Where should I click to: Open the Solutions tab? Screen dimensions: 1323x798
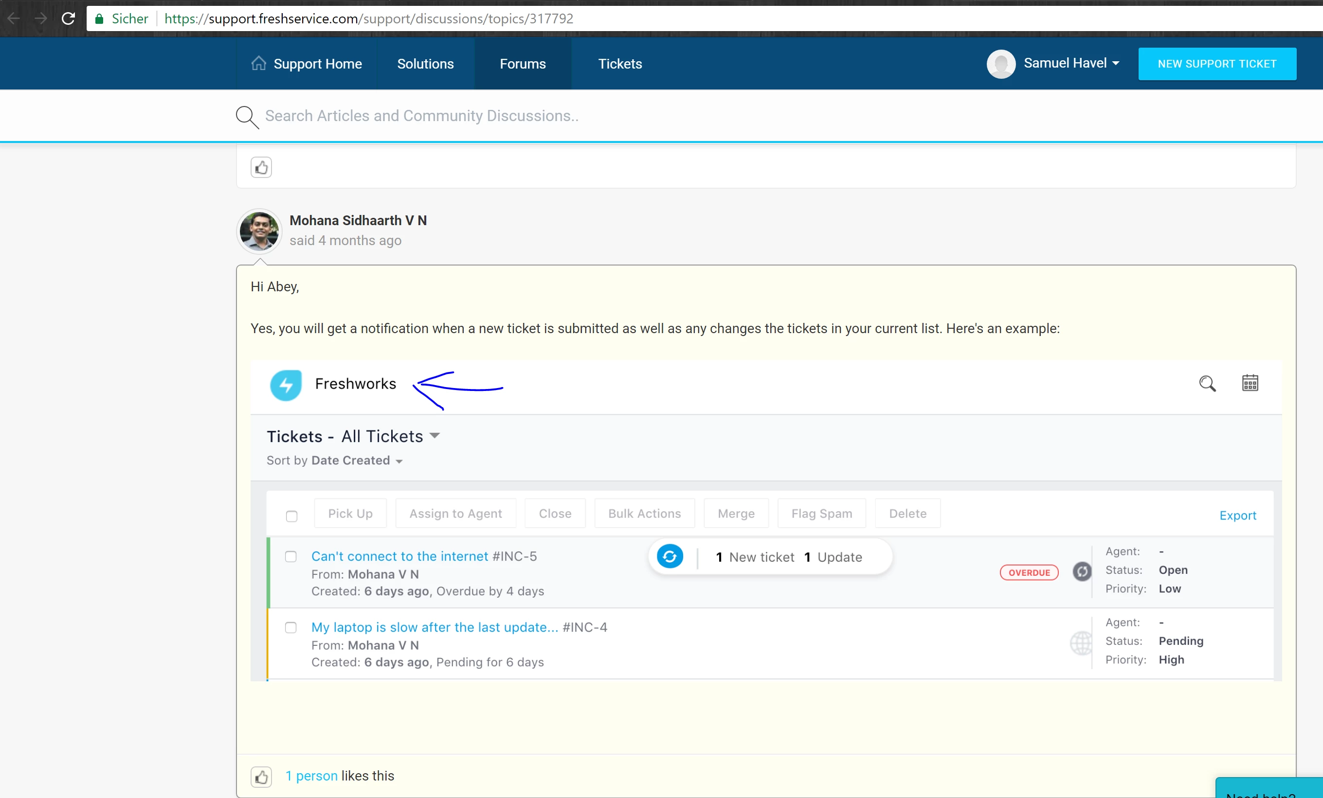[425, 64]
